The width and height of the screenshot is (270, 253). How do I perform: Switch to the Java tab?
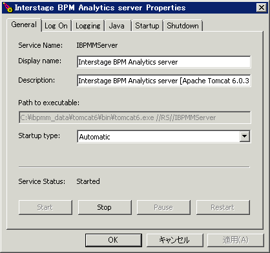tap(118, 26)
